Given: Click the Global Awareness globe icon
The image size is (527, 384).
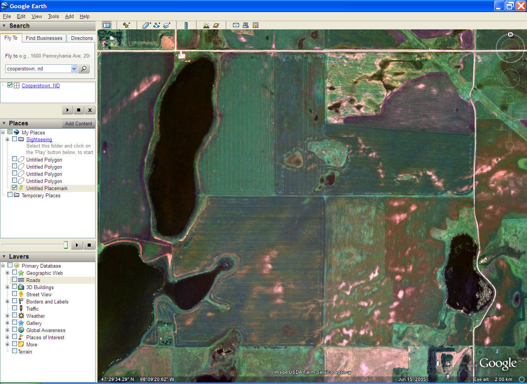Looking at the screenshot, I should click(21, 330).
